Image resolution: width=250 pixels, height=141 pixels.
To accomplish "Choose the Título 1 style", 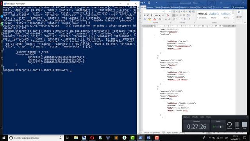I will click(x=214, y=15).
